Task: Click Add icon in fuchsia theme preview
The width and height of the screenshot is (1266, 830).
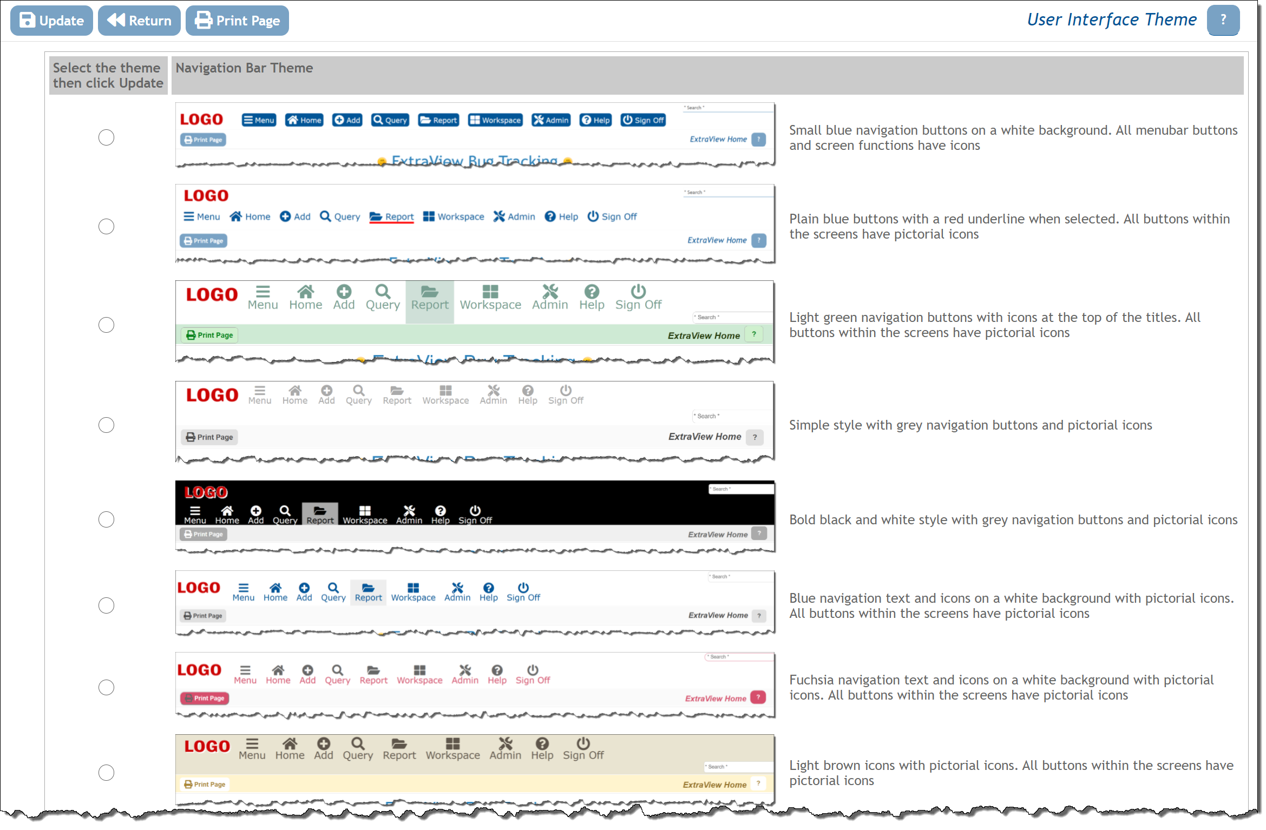Action: (x=307, y=670)
